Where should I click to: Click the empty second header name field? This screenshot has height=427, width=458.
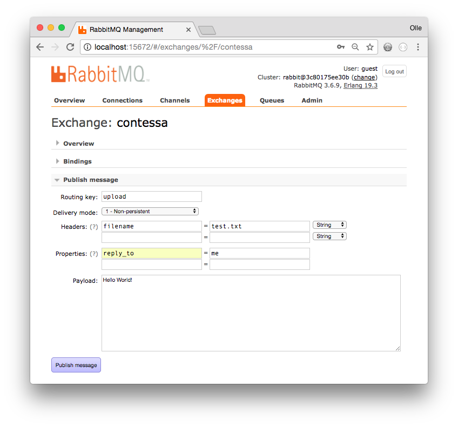[x=152, y=238]
